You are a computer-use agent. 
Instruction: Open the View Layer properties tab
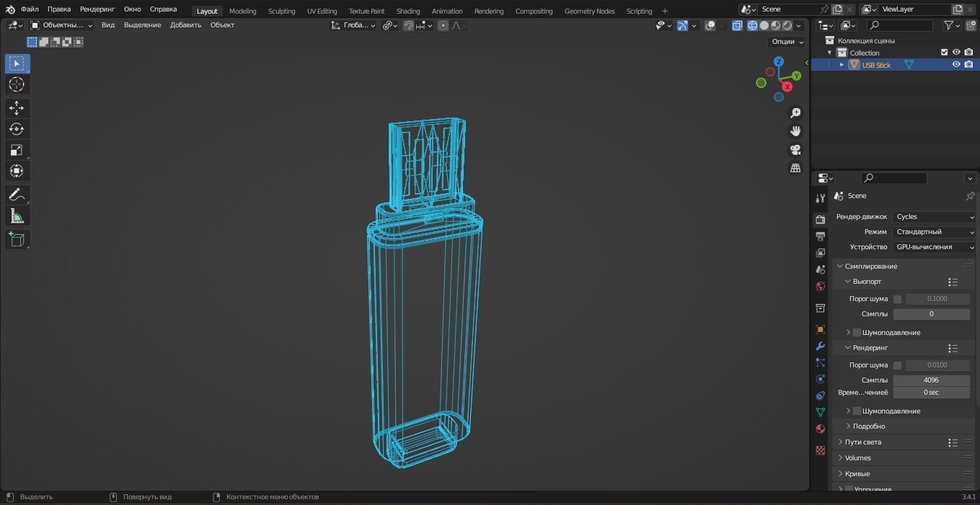pos(820,253)
